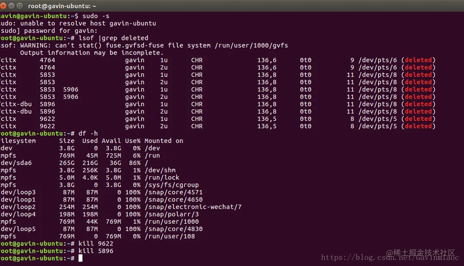Click the "725M" available value

point(114,155)
